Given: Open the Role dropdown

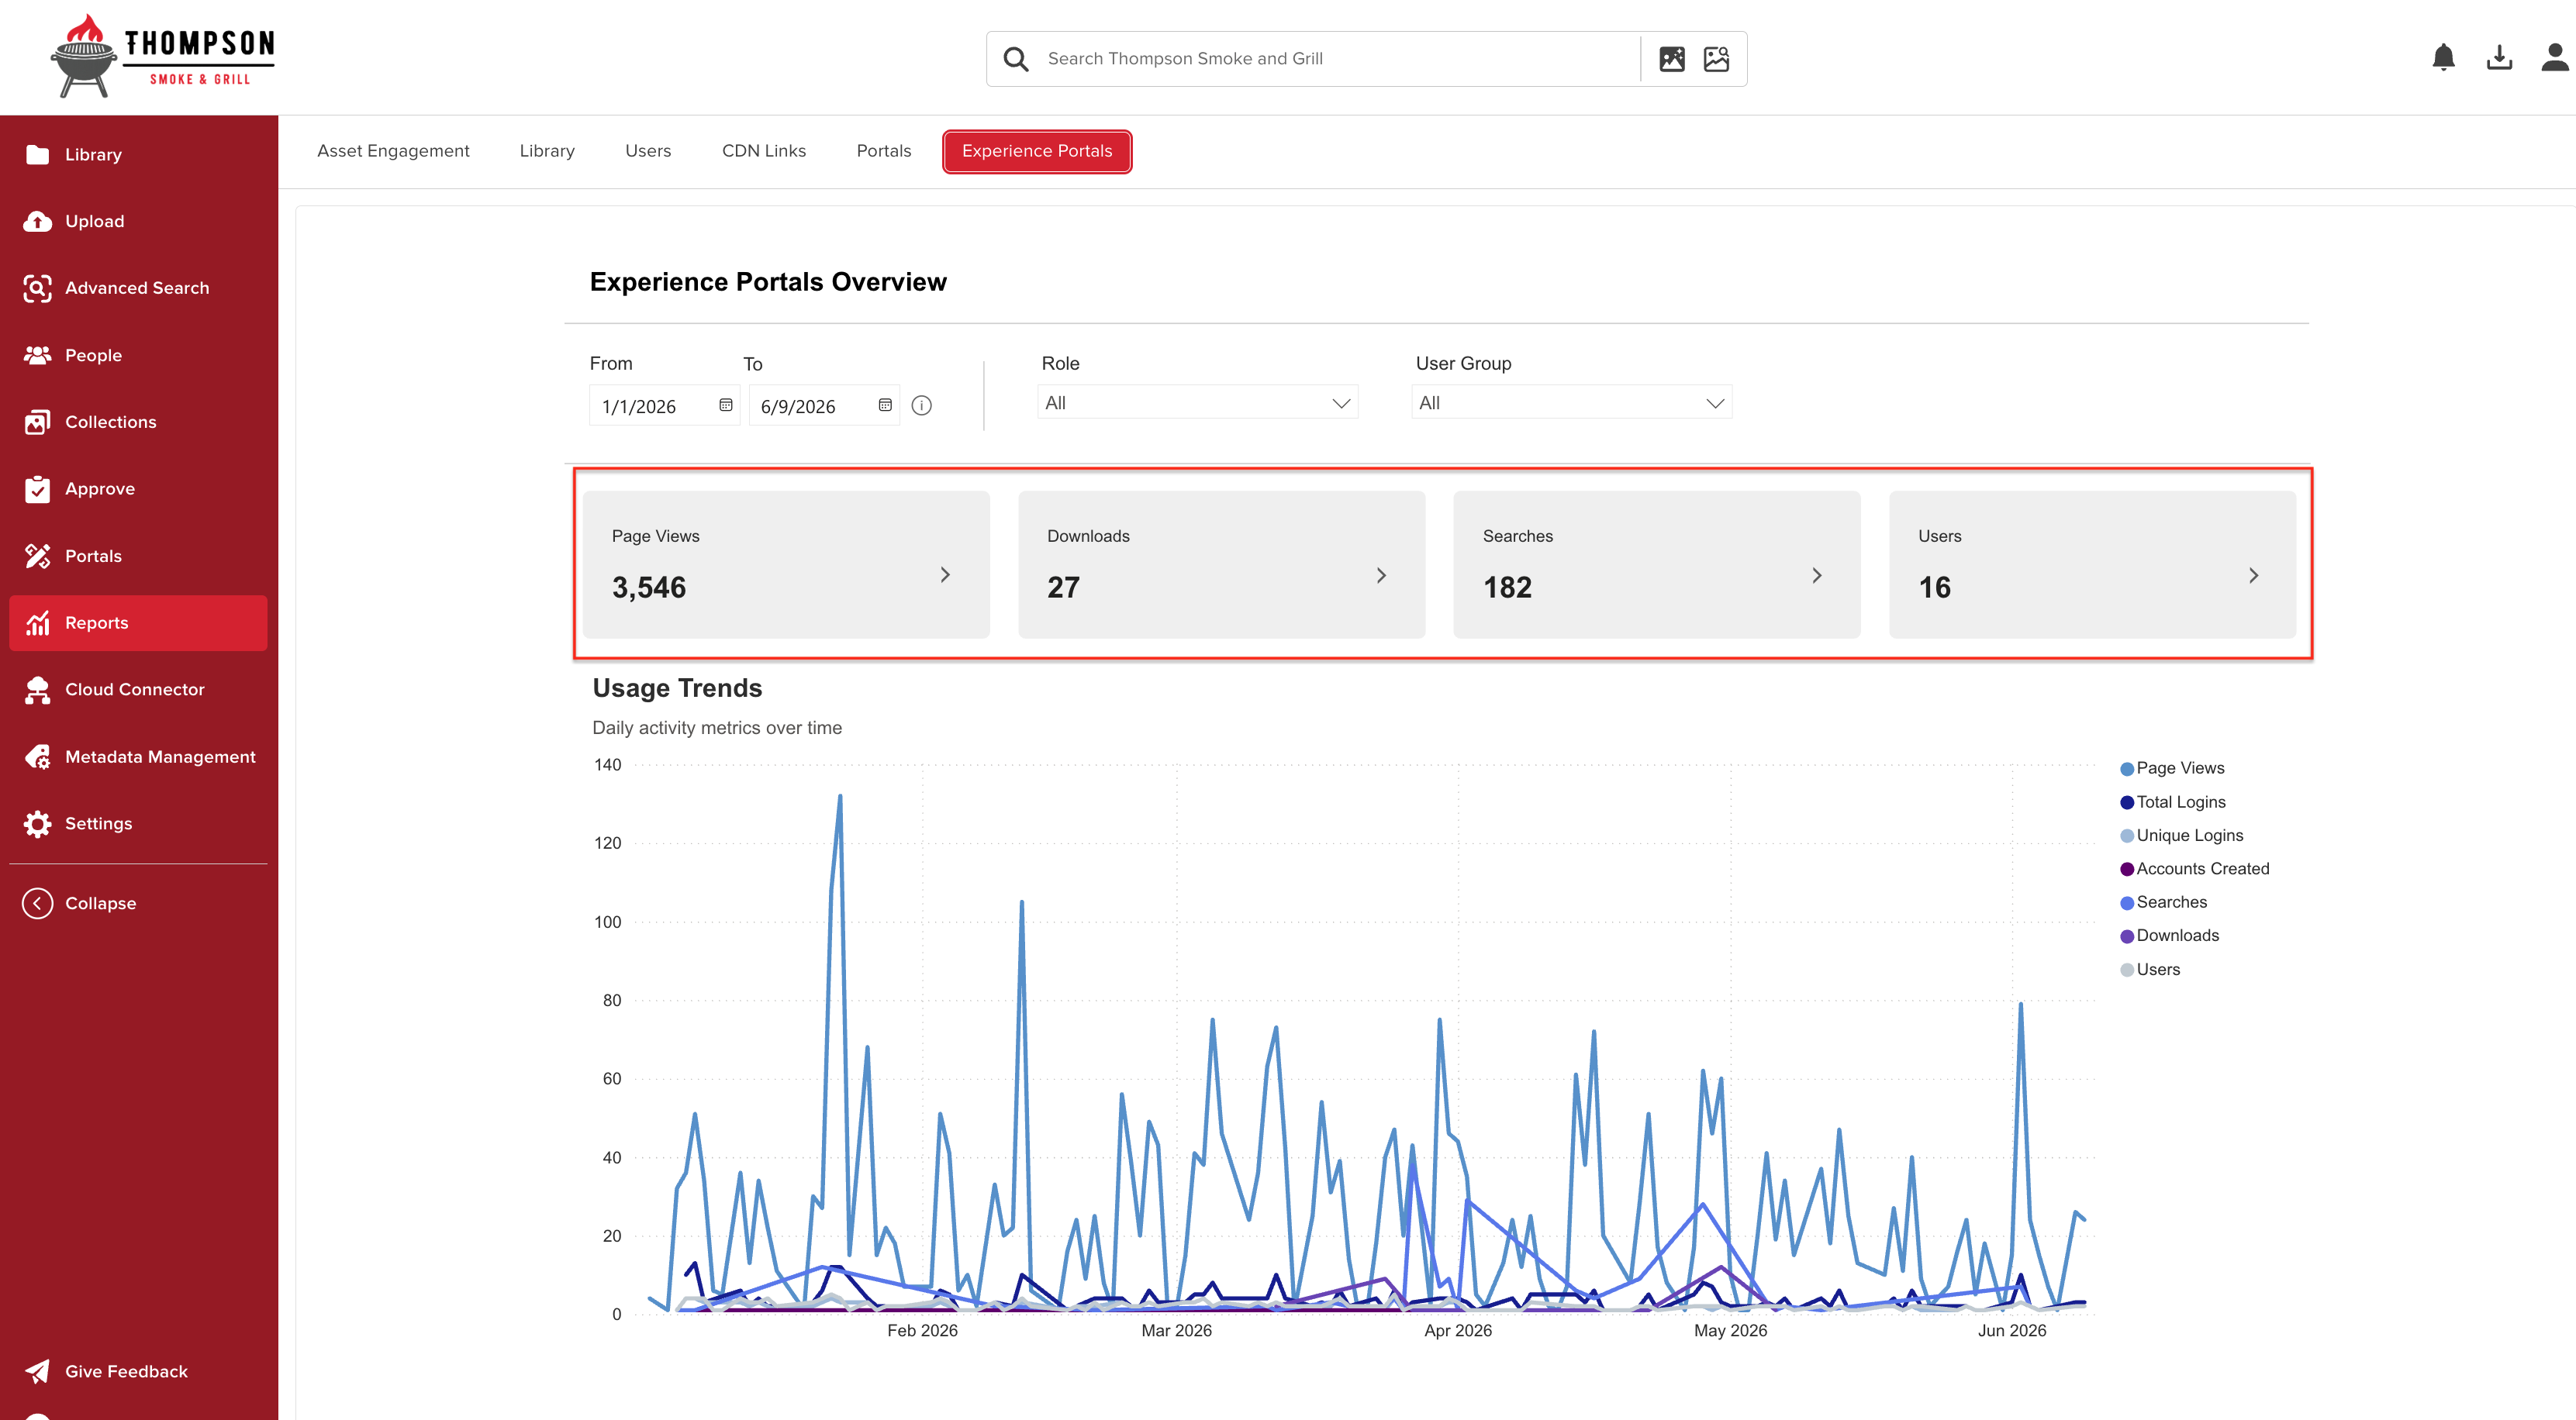Looking at the screenshot, I should pos(1198,403).
